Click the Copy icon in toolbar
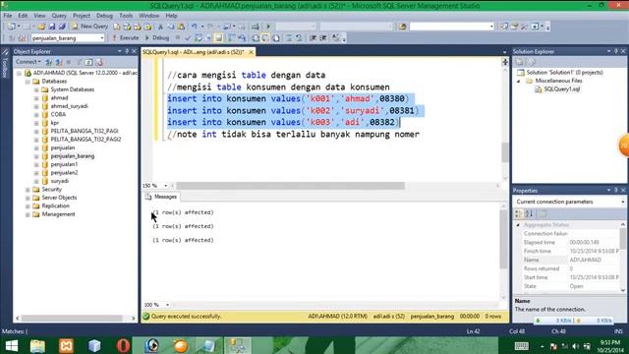The width and height of the screenshot is (629, 354). tap(171, 27)
